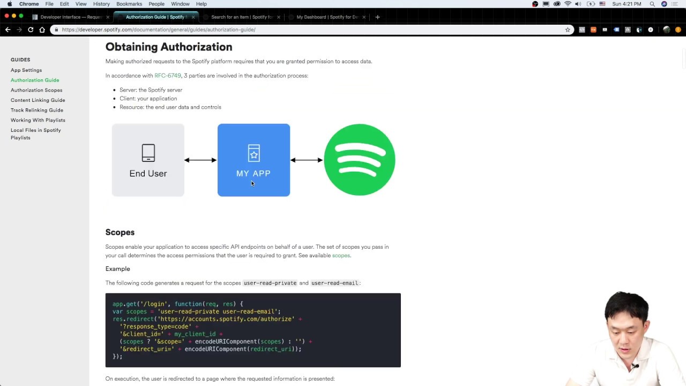Open the volume control menu
Image resolution: width=686 pixels, height=386 pixels.
coord(578,4)
